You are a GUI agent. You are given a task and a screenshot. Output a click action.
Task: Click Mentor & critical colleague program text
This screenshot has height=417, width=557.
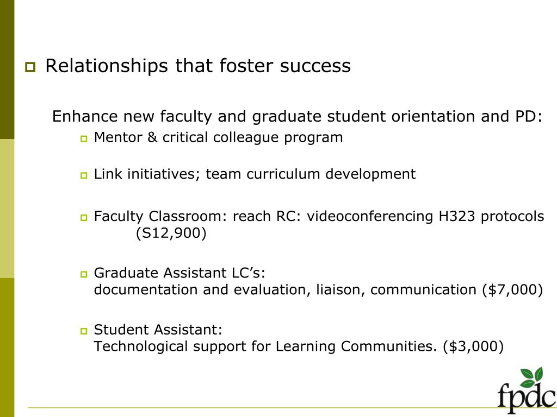[219, 137]
